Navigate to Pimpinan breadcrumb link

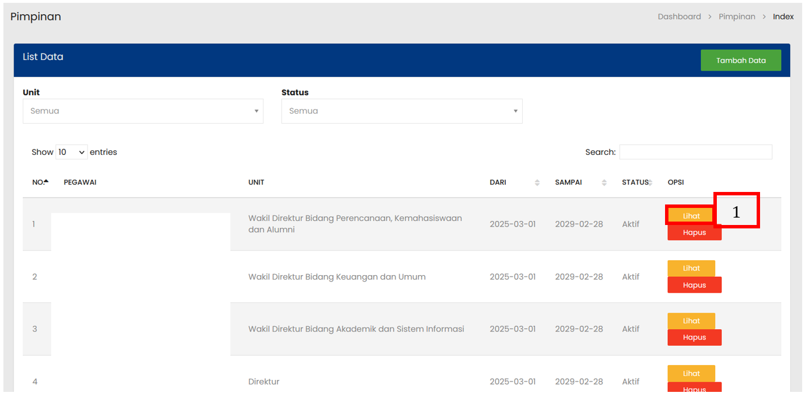tap(737, 17)
